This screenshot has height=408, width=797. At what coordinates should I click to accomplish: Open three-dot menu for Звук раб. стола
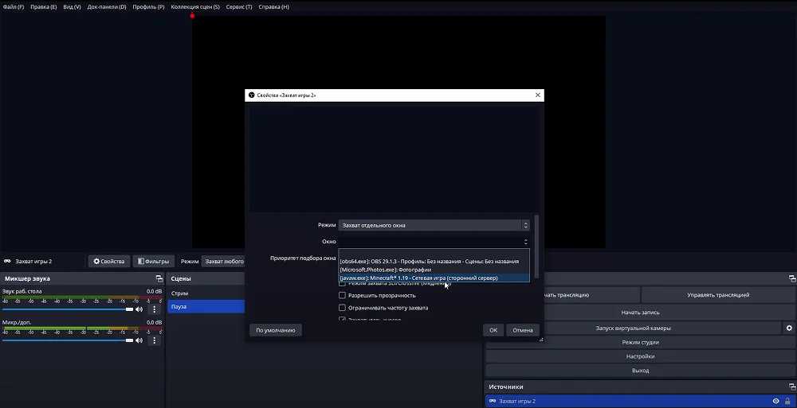[x=155, y=309]
